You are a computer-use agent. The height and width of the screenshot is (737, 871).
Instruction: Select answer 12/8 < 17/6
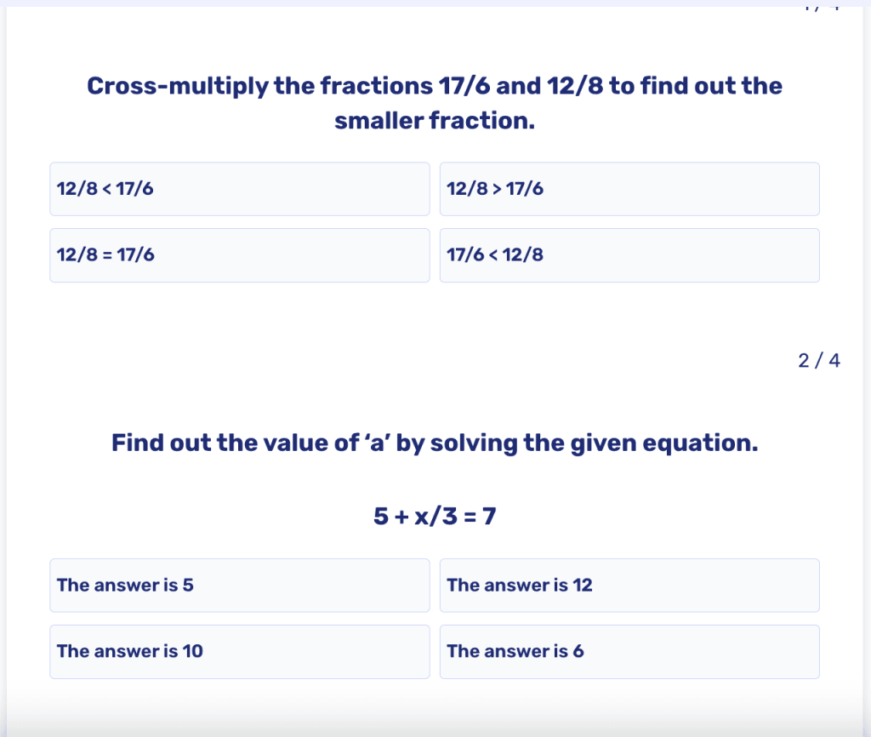coord(239,189)
